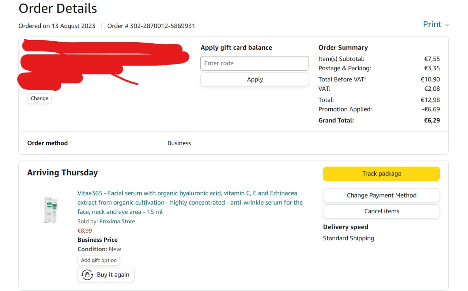Expand the chevron next to Print
This screenshot has height=291, width=468.
447,25
